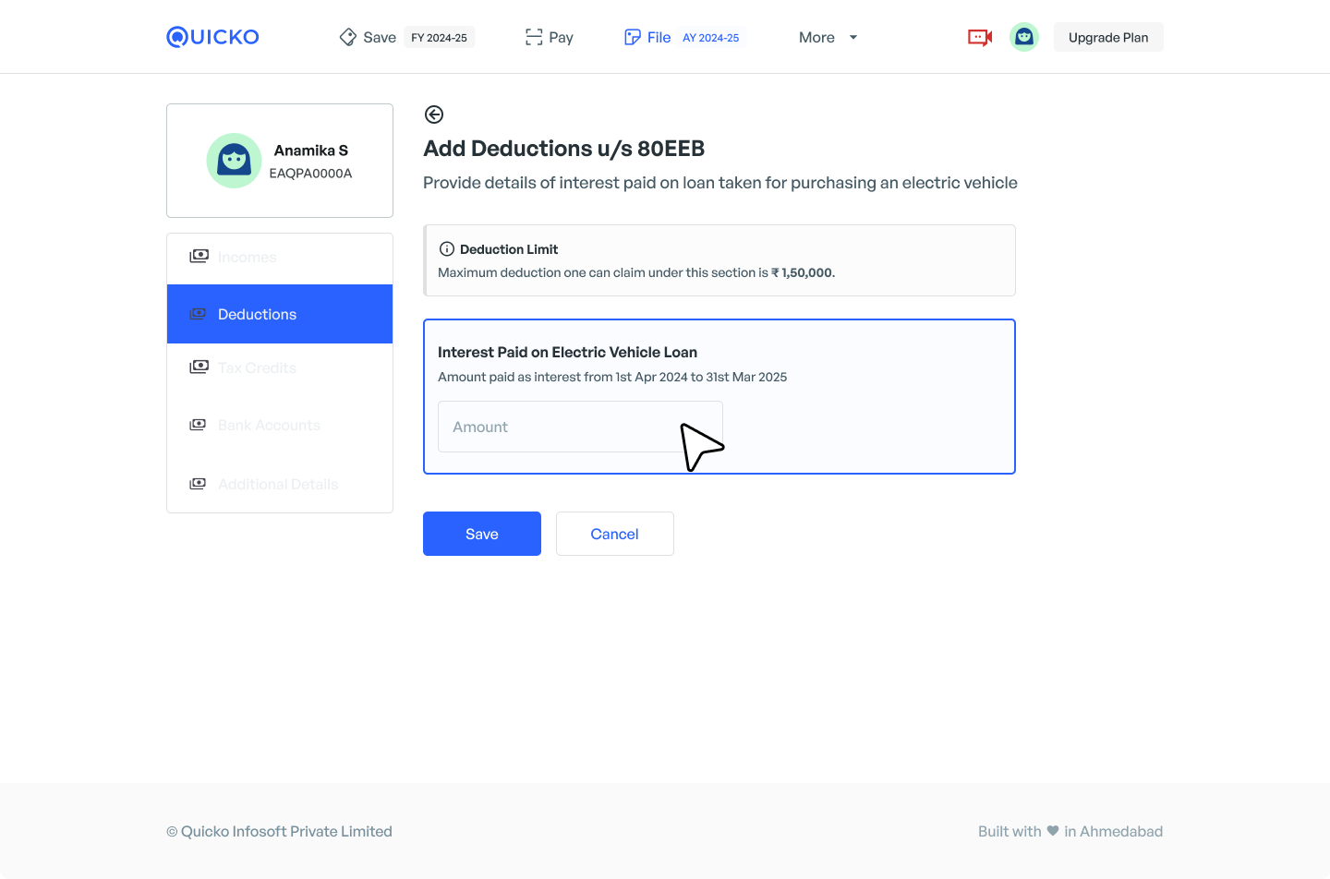Click the Cancel button

click(614, 534)
